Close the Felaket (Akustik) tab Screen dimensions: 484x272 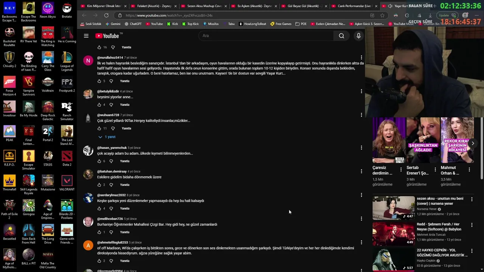pyautogui.click(x=175, y=6)
